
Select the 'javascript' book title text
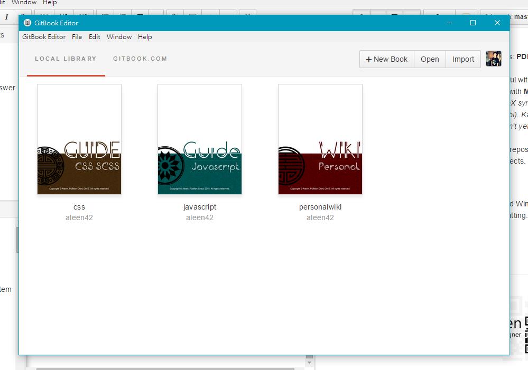tap(200, 207)
